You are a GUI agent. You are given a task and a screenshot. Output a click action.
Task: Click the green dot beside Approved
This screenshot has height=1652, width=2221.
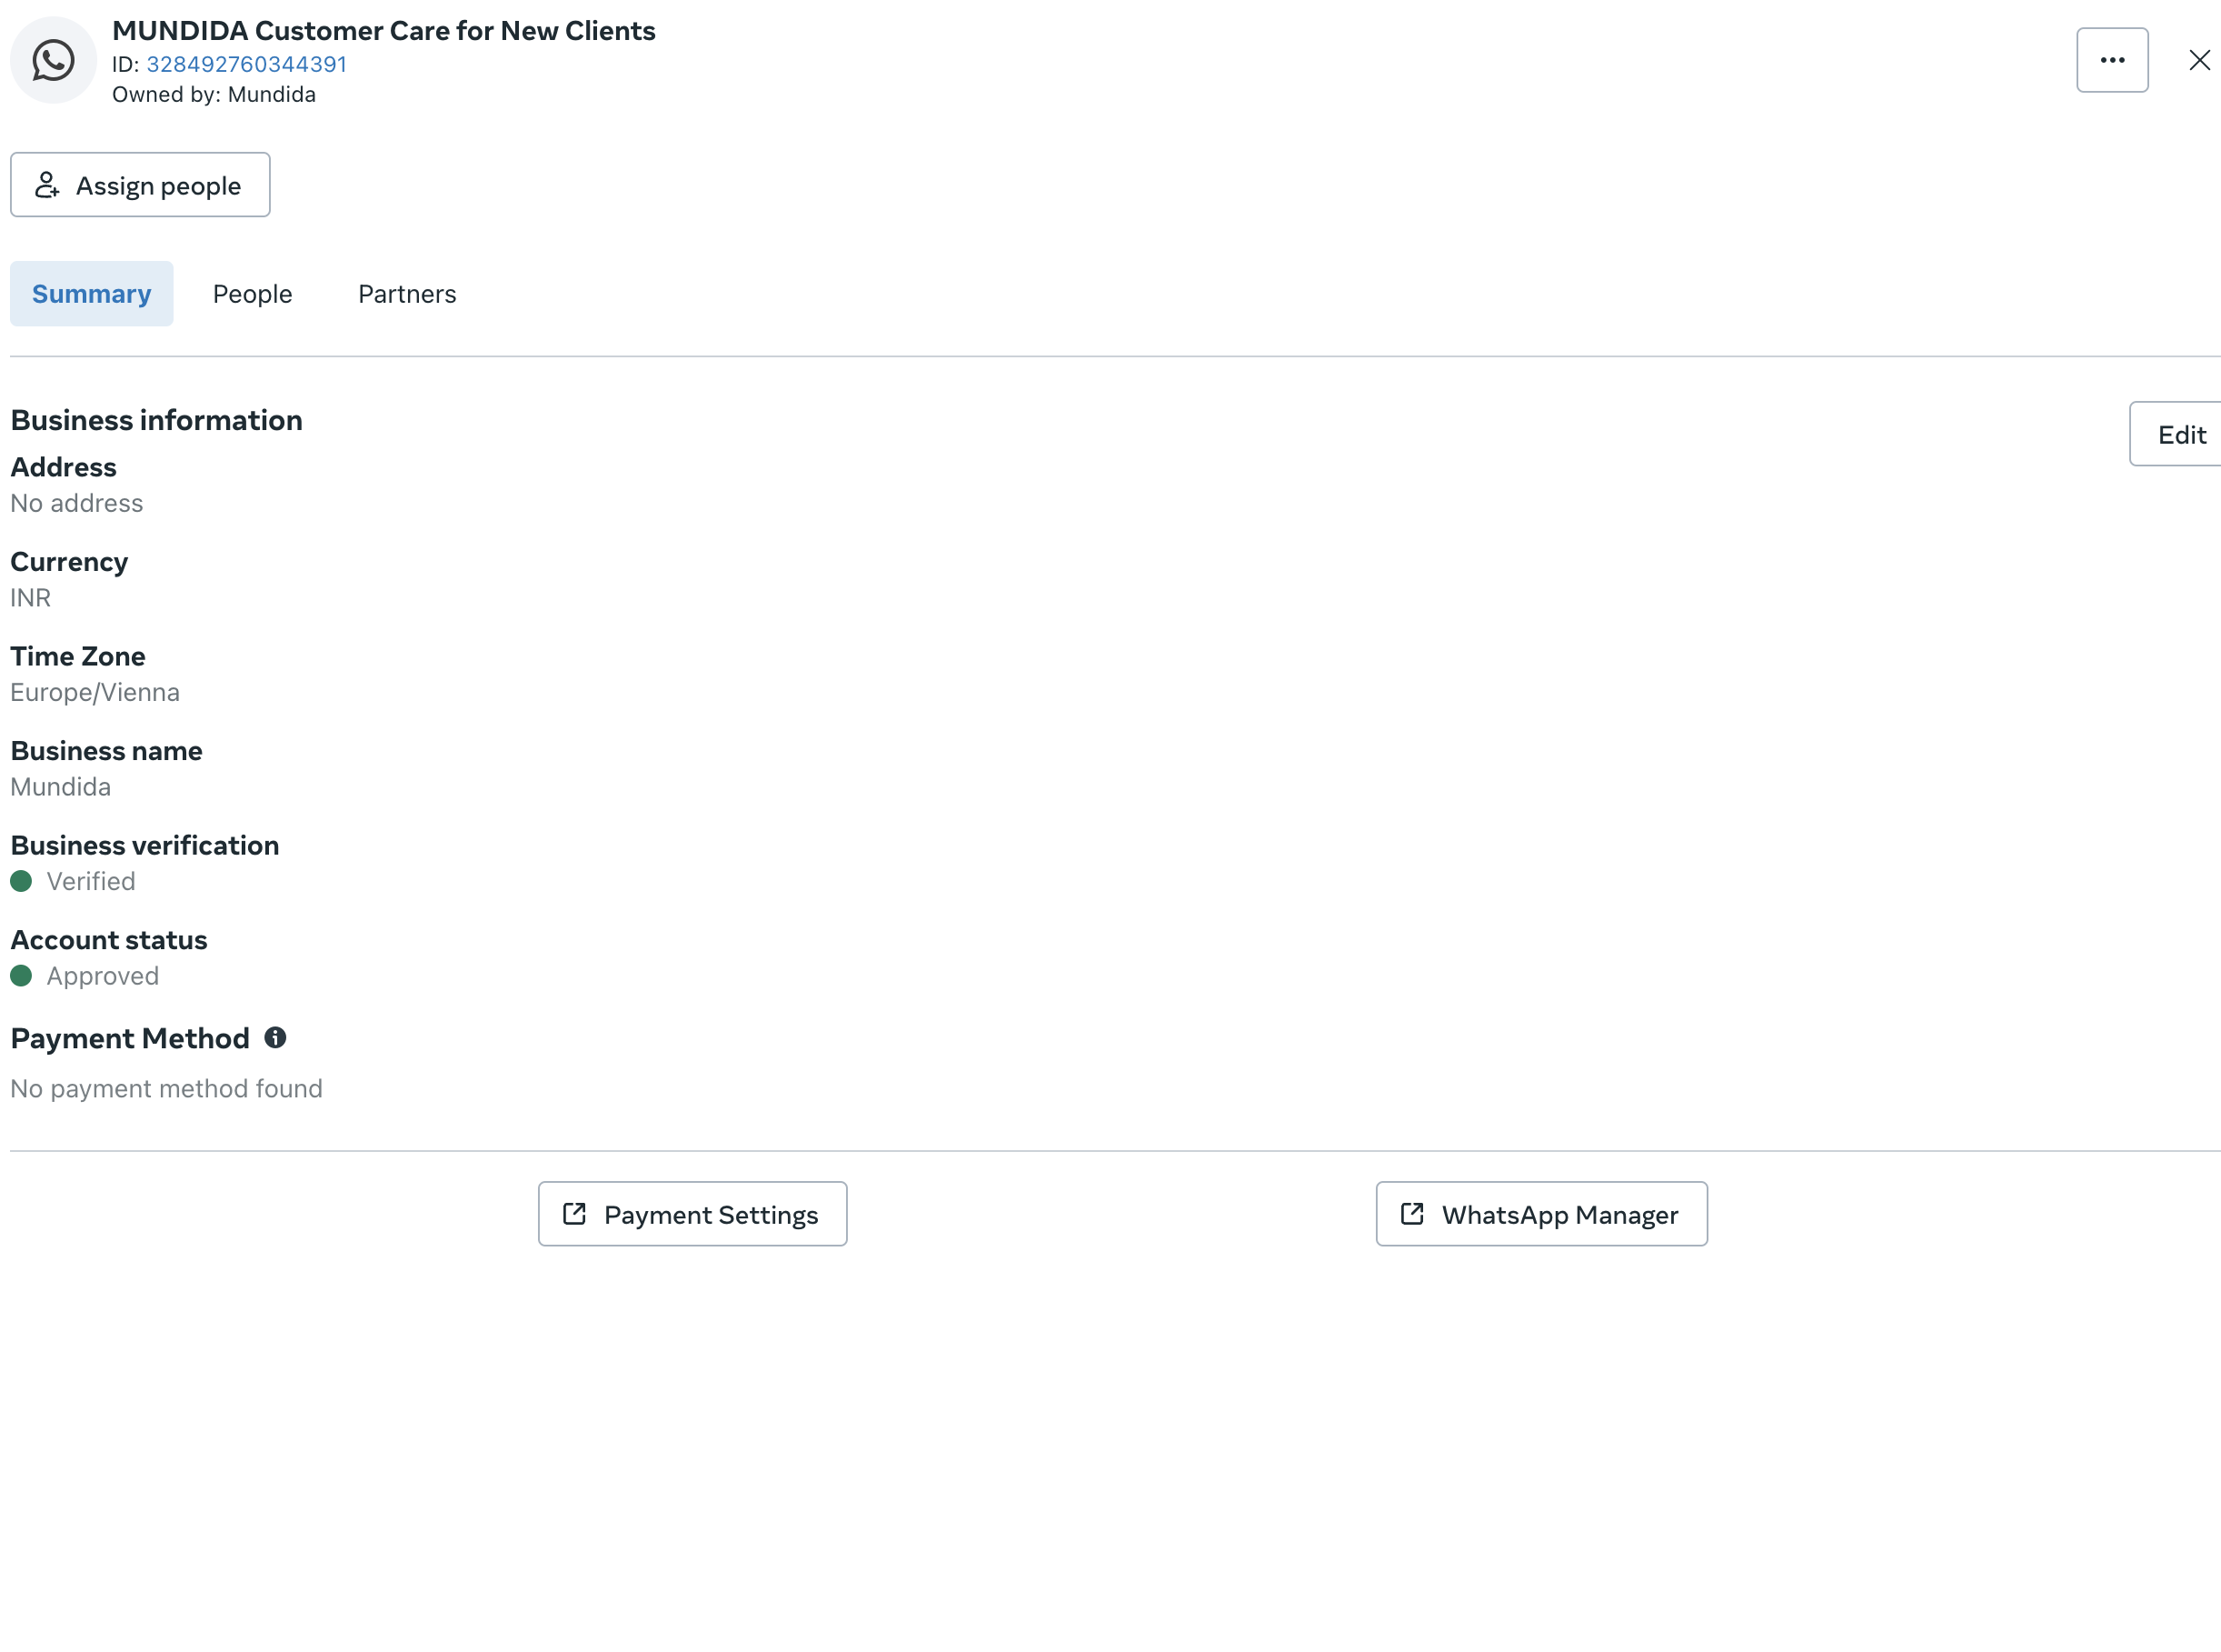[21, 976]
